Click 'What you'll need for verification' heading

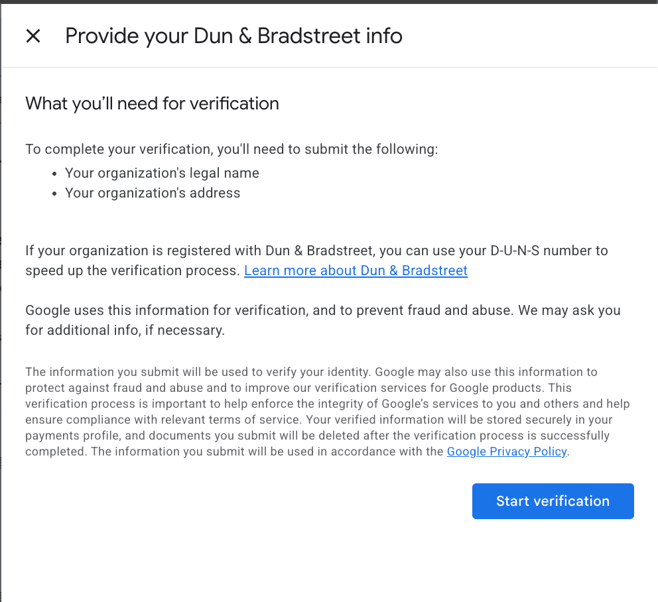pos(152,103)
